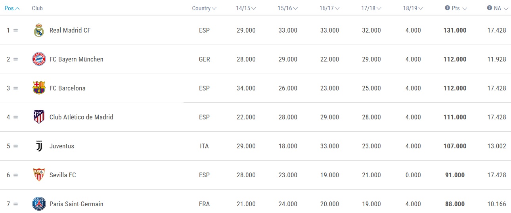The image size is (511, 213).
Task: Click the Pts help question-mark icon
Action: pyautogui.click(x=447, y=8)
